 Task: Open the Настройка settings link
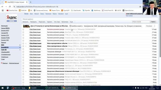[129, 15]
